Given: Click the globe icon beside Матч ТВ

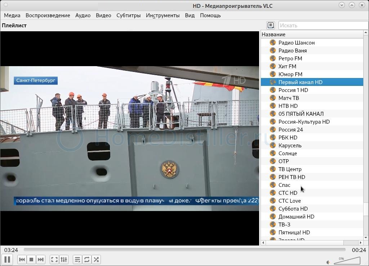Looking at the screenshot, I should (x=273, y=98).
